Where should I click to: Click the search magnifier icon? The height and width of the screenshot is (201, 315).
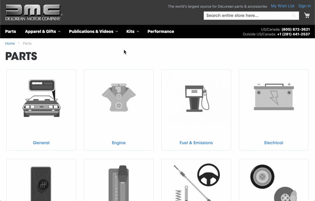(x=294, y=16)
